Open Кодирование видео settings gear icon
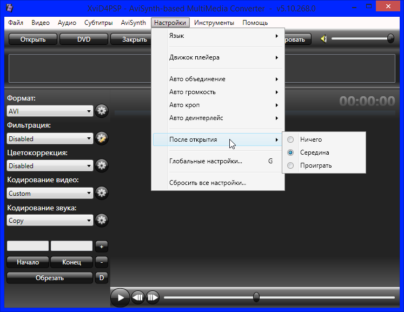This screenshot has height=312, width=404. [x=102, y=193]
